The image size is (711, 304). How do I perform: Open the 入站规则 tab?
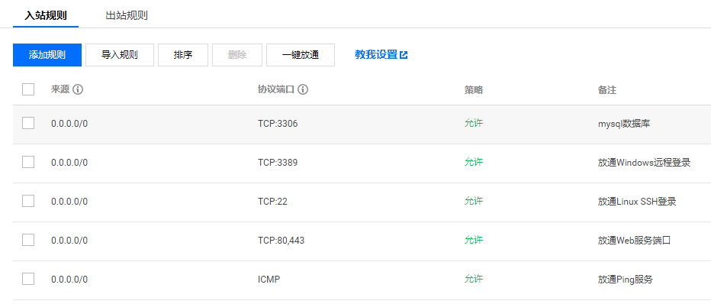click(x=45, y=15)
